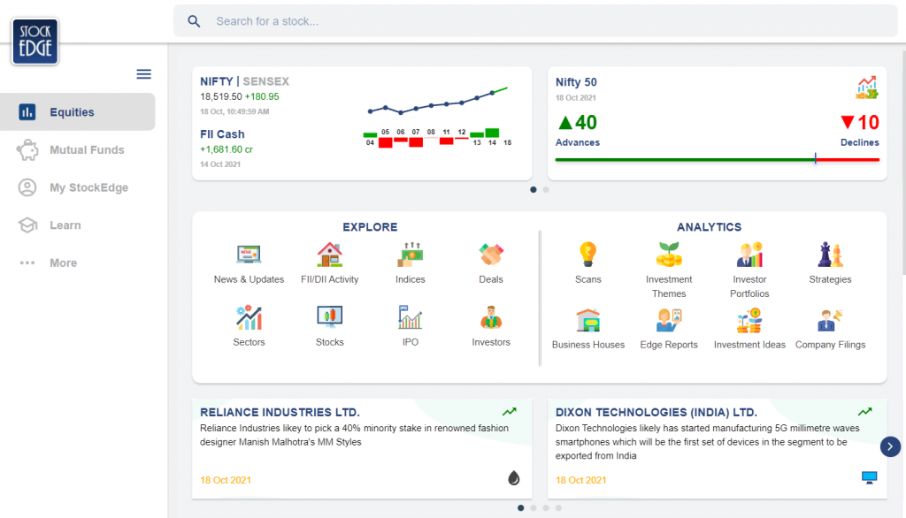Open Company Filings icon

[830, 320]
